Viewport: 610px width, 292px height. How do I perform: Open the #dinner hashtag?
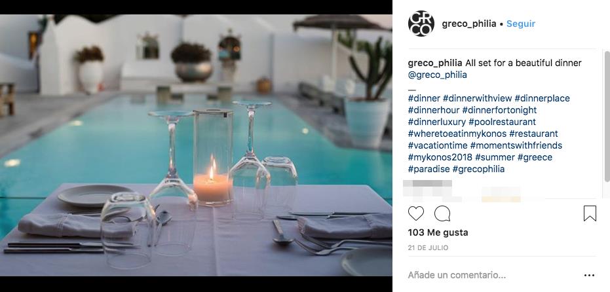pos(424,98)
